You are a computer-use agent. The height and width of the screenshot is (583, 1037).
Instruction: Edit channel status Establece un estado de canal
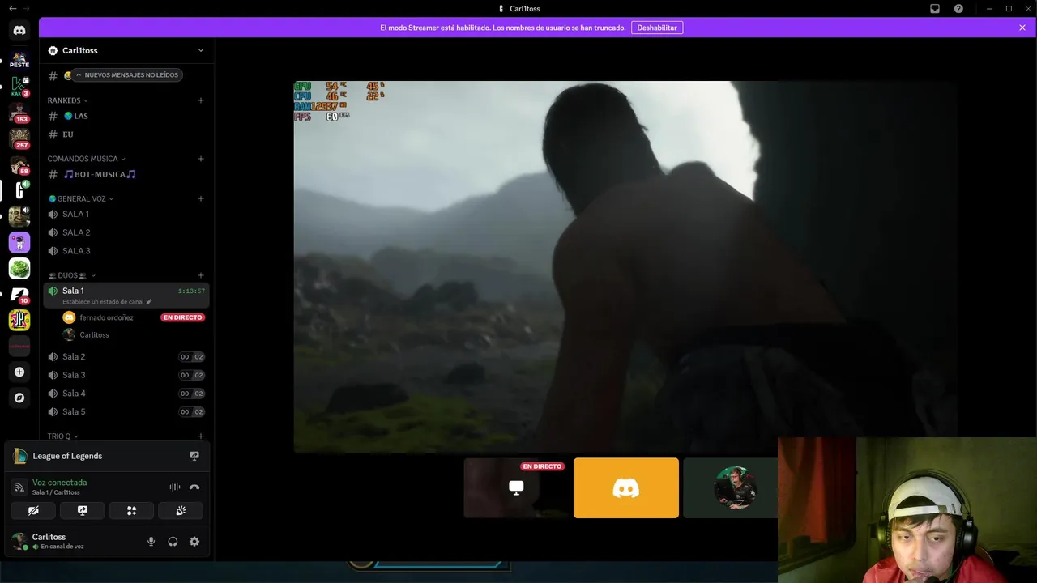[107, 301]
